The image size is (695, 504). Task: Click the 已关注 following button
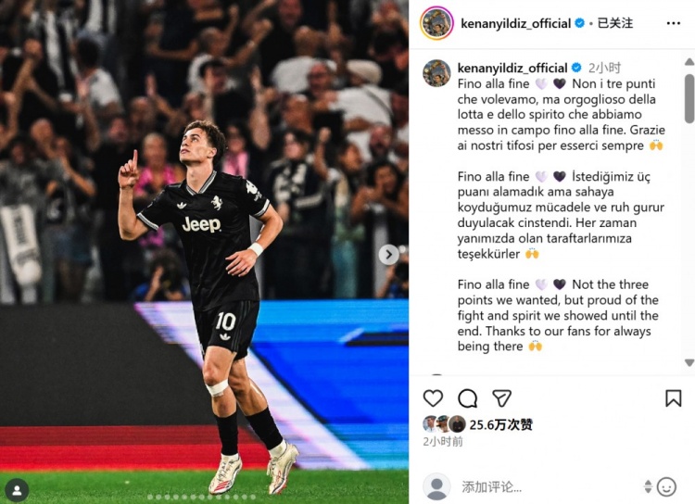614,23
